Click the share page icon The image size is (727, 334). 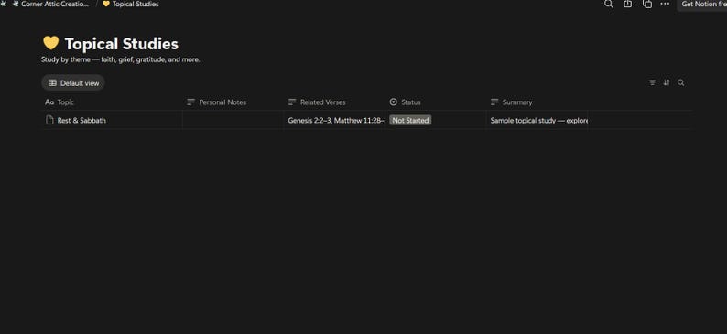[x=628, y=5]
